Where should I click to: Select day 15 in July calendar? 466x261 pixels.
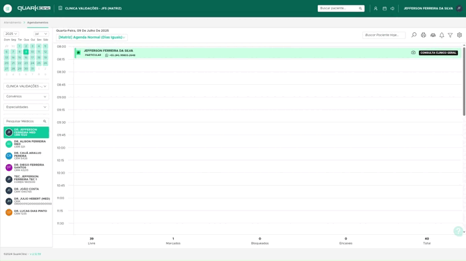[x=20, y=57]
